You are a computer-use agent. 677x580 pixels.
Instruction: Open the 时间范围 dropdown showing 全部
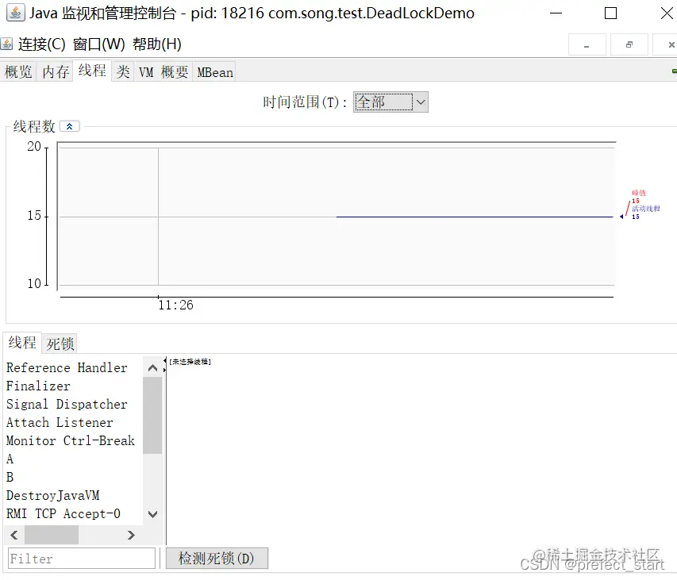[x=390, y=102]
